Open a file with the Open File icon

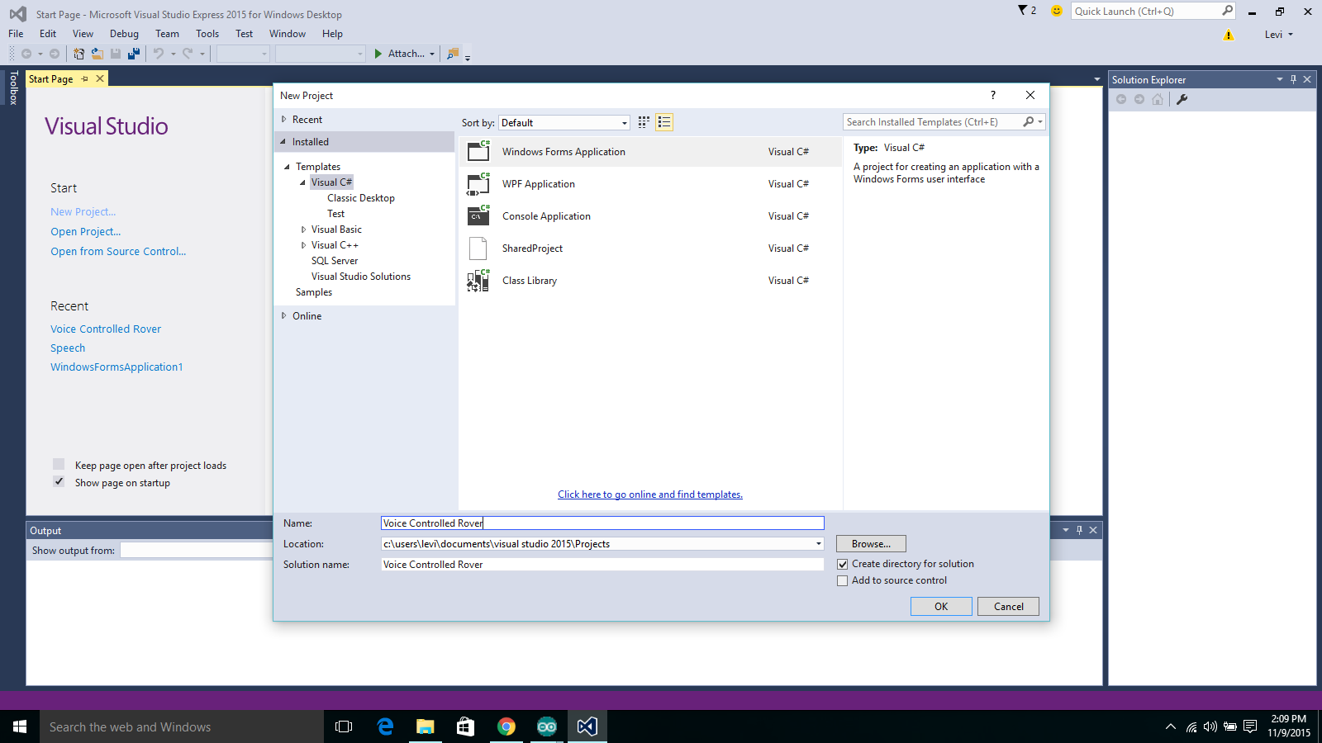click(x=97, y=54)
